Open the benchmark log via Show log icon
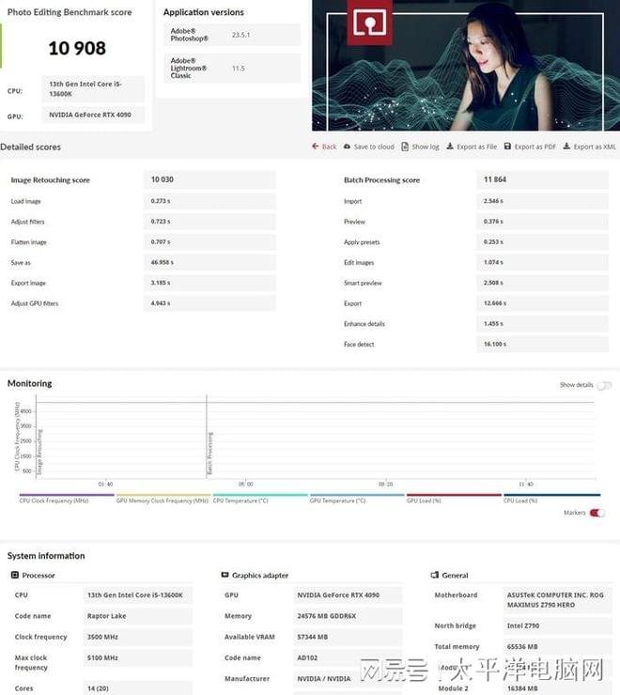Viewport: 620px width, 695px height. click(x=405, y=147)
